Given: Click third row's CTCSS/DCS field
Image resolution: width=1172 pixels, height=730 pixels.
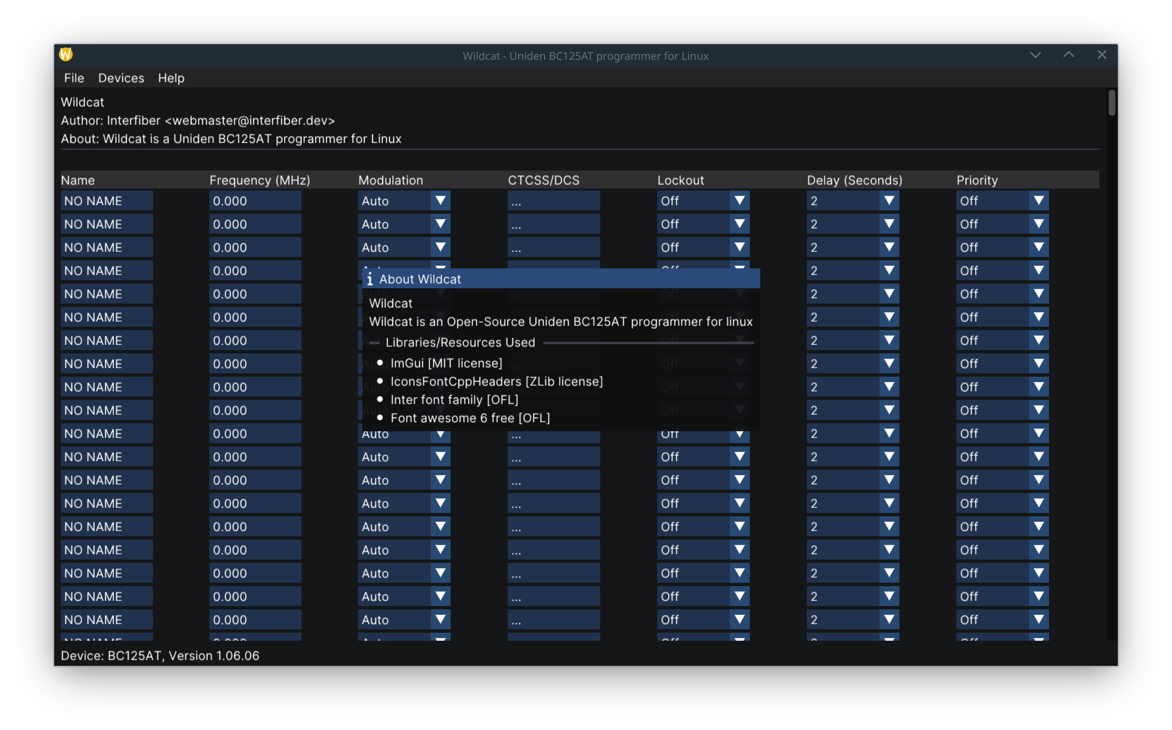Looking at the screenshot, I should click(x=554, y=247).
